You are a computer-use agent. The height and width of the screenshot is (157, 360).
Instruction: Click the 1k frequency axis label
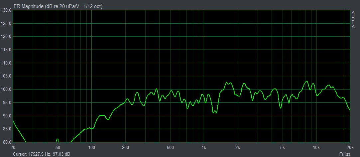click(204, 147)
